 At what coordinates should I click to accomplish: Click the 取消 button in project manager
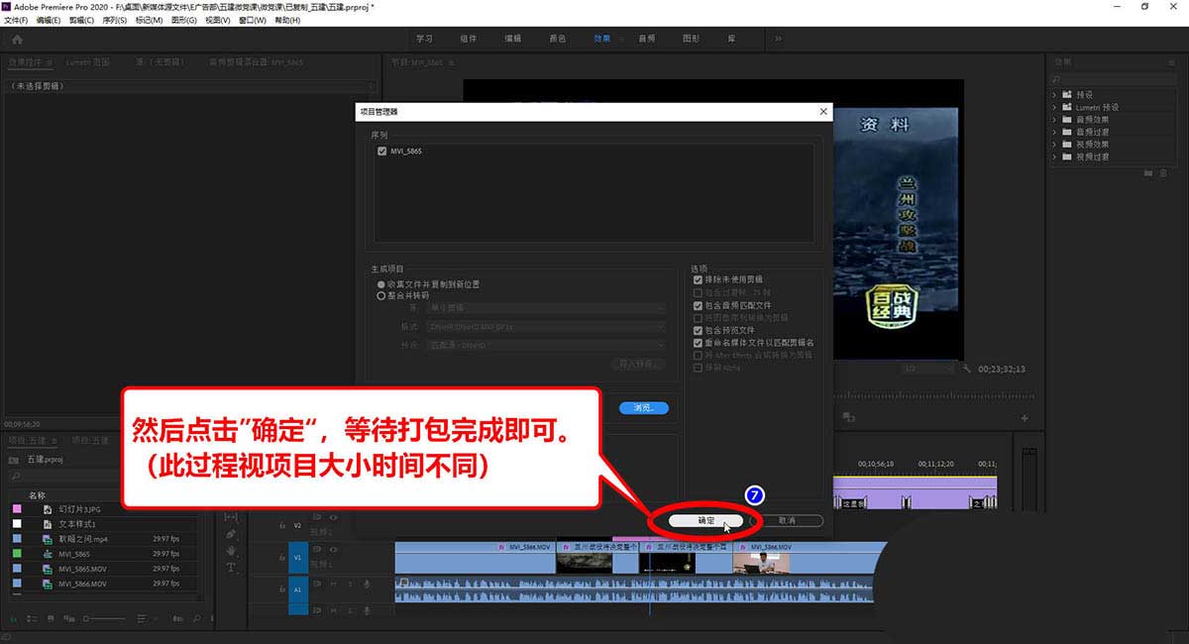click(x=787, y=520)
